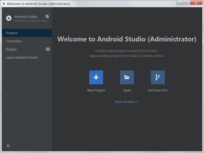Click the copy icon next to Android Studio
Viewport: 204px width, 153px height.
click(x=47, y=17)
